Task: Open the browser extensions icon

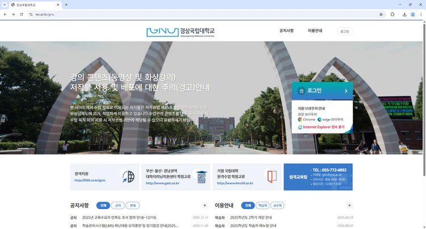Action: tap(392, 14)
